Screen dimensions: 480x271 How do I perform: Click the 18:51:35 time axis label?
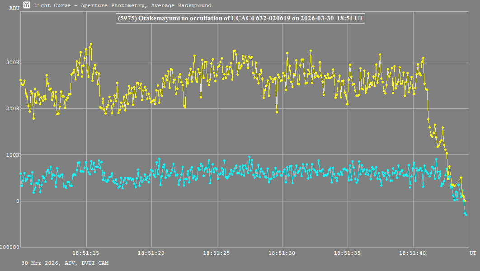pos(348,253)
